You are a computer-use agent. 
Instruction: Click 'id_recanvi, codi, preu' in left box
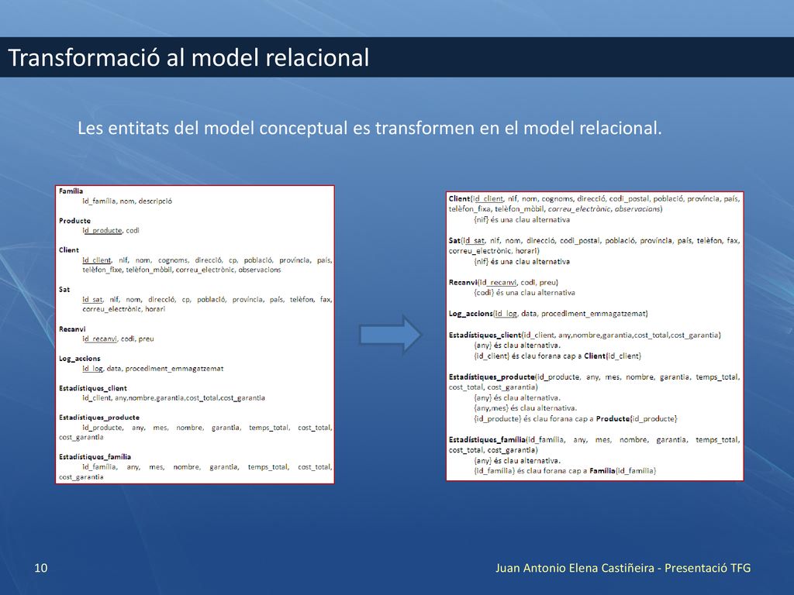point(118,339)
